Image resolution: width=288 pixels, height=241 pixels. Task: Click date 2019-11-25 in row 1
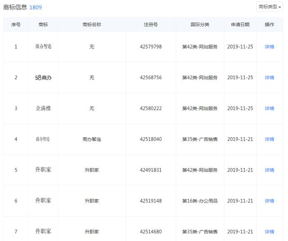click(x=240, y=47)
